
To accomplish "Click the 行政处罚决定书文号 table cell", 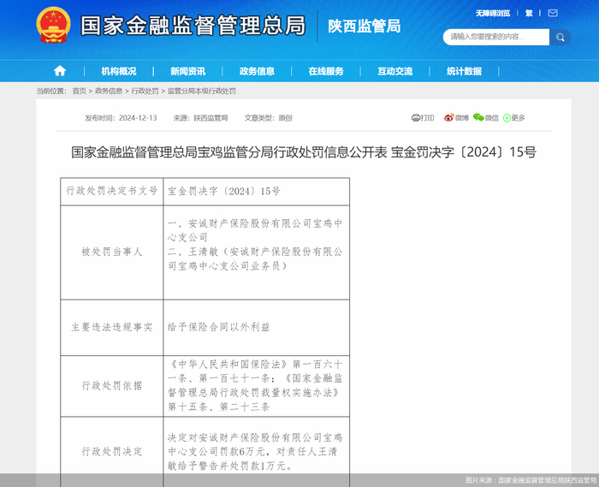I will pyautogui.click(x=112, y=192).
